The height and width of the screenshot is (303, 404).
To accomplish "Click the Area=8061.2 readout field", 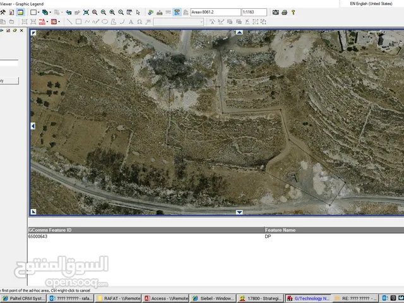I will point(216,12).
